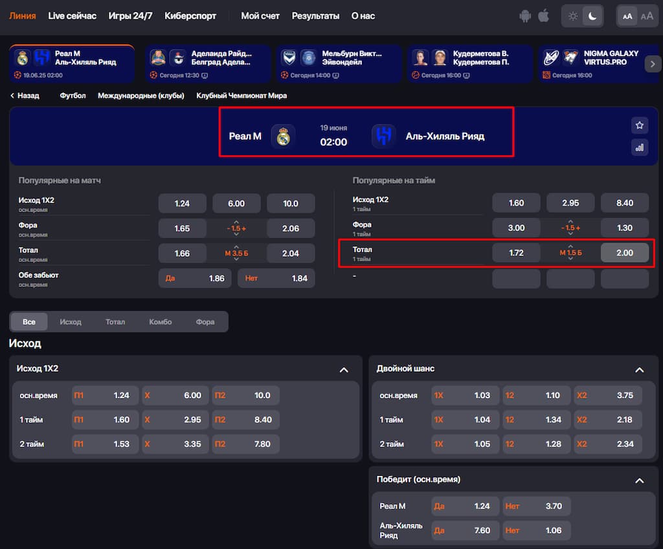
Task: Open Игры 24/7 section
Action: point(130,16)
